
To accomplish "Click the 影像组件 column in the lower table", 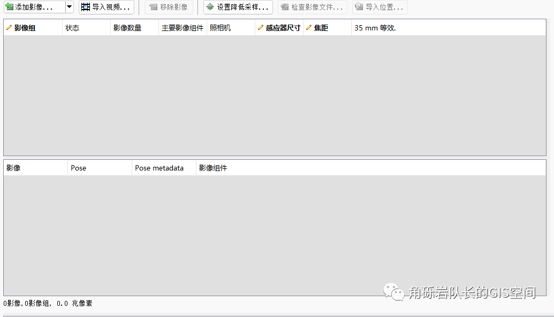I will click(x=213, y=168).
